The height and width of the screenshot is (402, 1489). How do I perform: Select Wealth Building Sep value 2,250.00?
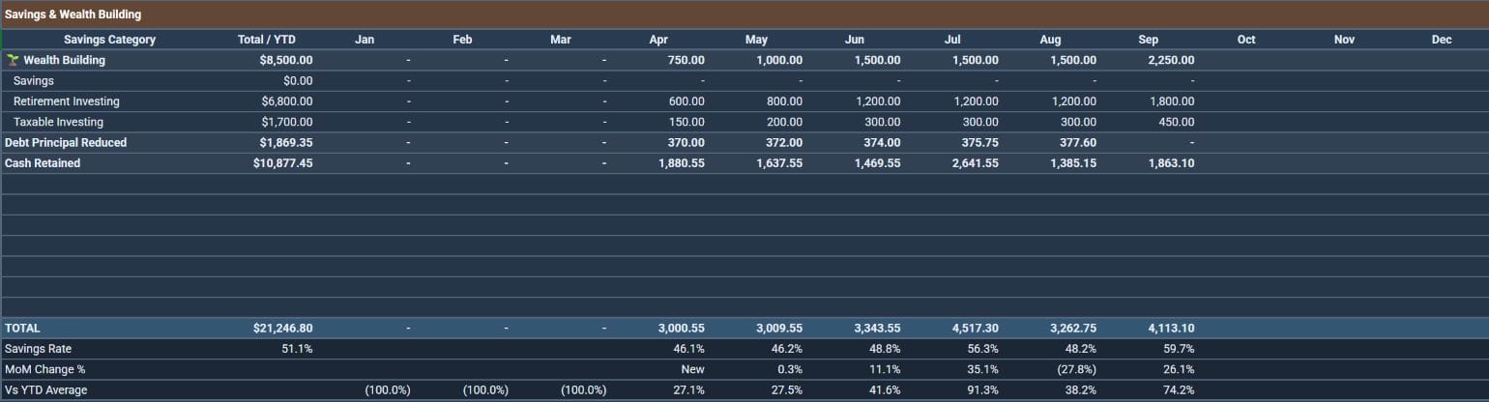(1172, 60)
